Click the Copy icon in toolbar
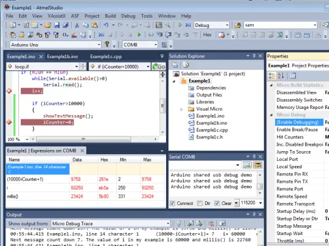Image resolution: width=329 pixels, height=246 pixels. point(86,25)
